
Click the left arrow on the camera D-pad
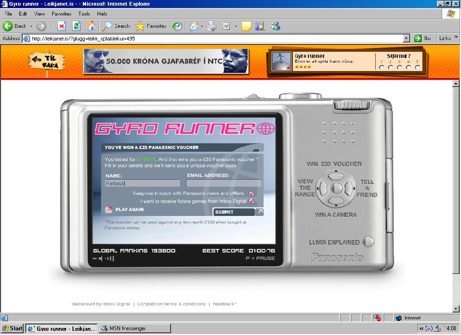point(323,188)
